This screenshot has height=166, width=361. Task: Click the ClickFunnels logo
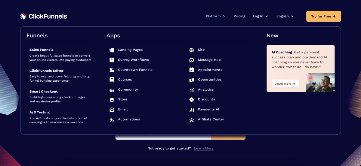[x=44, y=16]
